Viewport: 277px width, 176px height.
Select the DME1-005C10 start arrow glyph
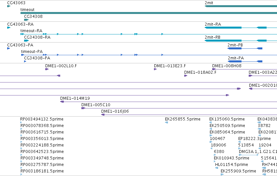coord(83,108)
